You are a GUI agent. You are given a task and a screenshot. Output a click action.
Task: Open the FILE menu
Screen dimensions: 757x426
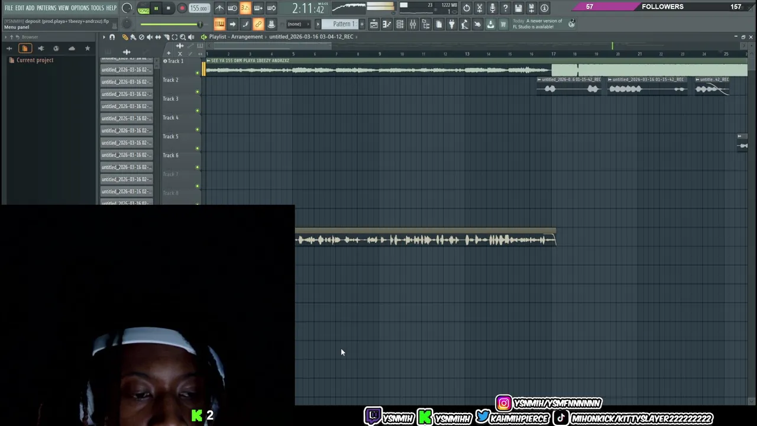pos(9,8)
